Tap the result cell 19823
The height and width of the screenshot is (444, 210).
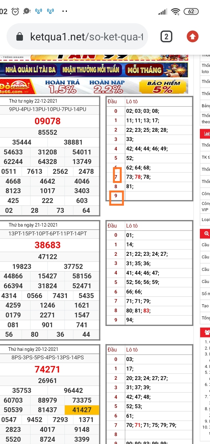(x=22, y=267)
